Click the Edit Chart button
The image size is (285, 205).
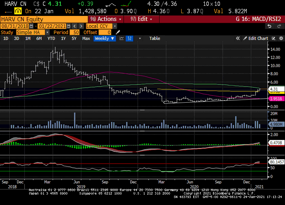click(x=256, y=38)
